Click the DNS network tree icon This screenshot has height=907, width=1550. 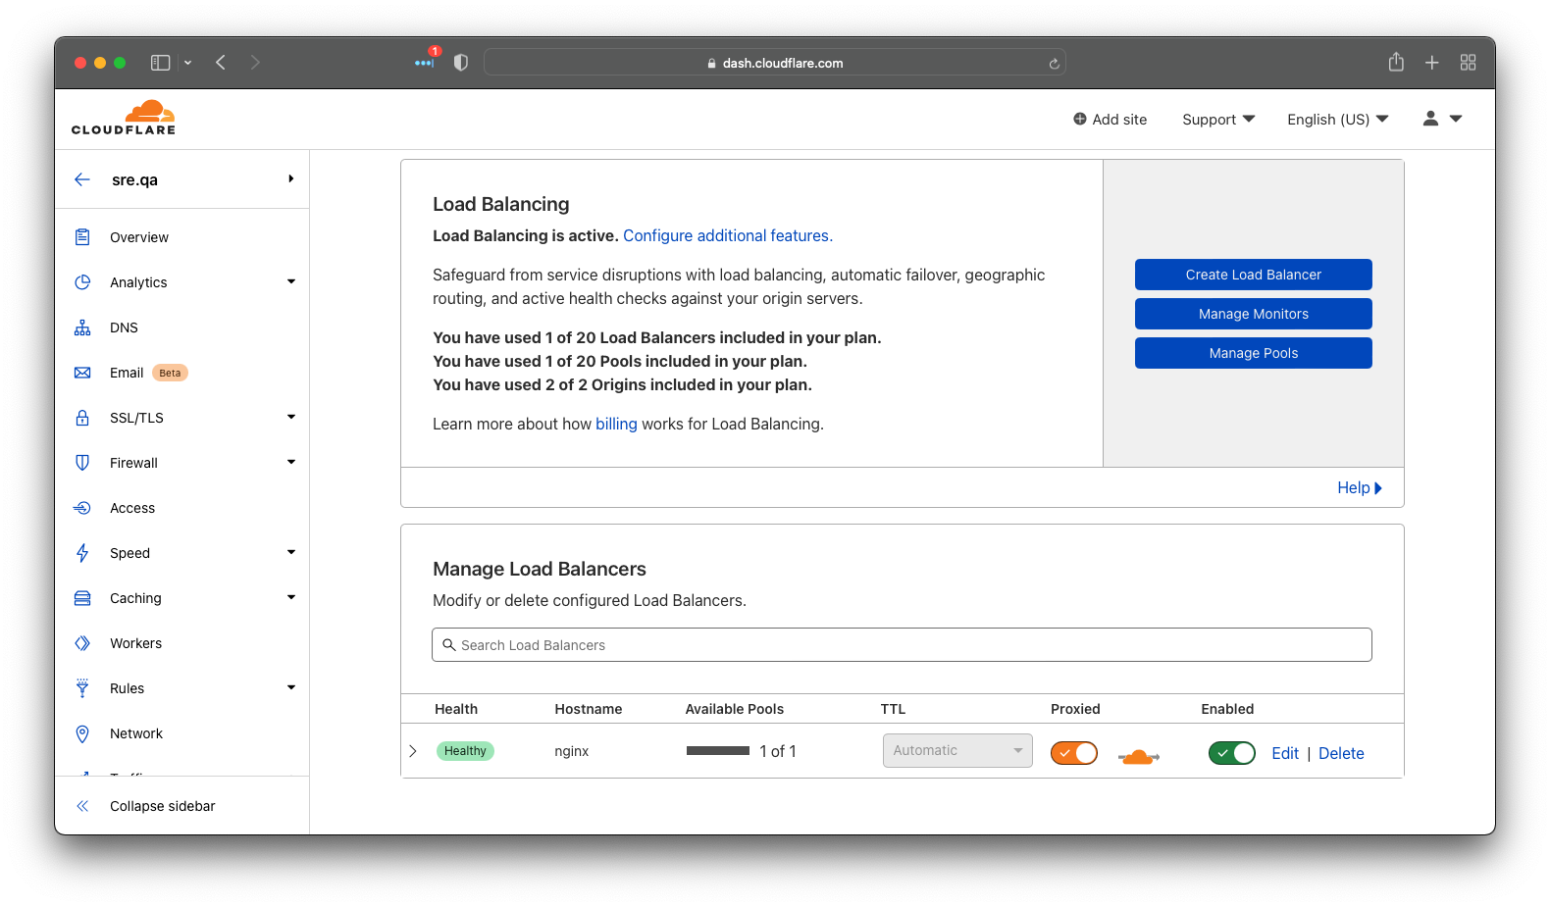click(x=82, y=328)
